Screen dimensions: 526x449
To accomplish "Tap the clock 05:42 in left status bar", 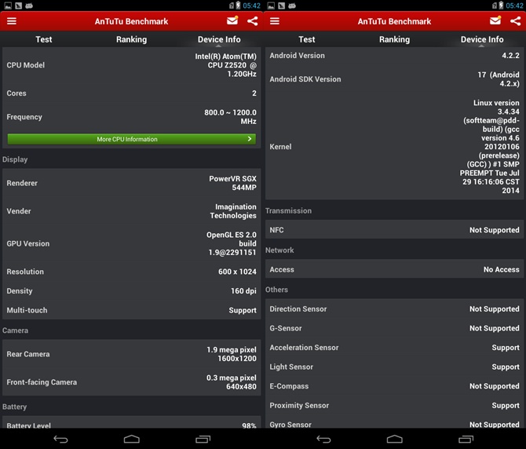I will [x=251, y=5].
